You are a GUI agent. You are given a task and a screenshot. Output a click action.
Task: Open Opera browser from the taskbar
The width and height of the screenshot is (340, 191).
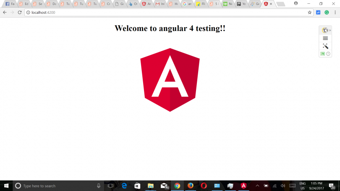204,186
